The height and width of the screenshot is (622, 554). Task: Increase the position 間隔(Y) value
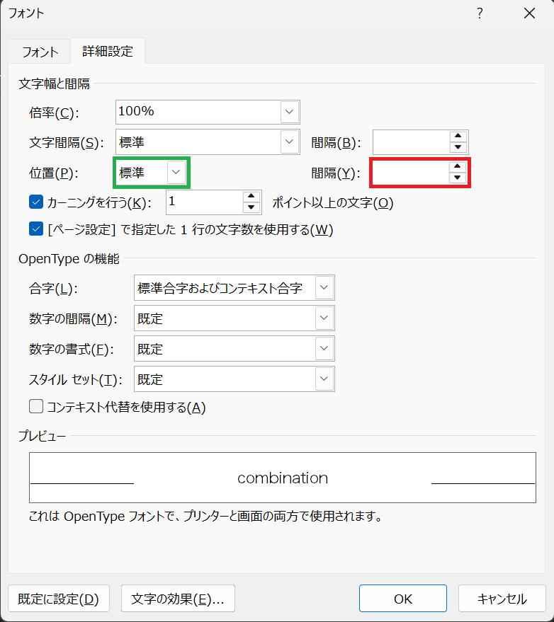click(x=459, y=167)
